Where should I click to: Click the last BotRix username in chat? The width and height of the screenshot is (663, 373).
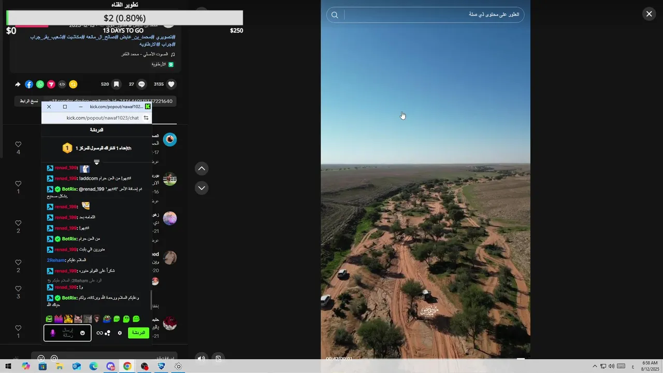[x=69, y=298]
